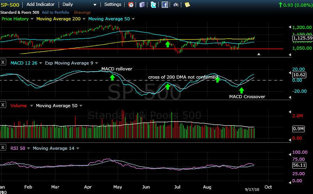313x194 pixels.
Task: Open the yellow notes icon
Action: [188, 5]
